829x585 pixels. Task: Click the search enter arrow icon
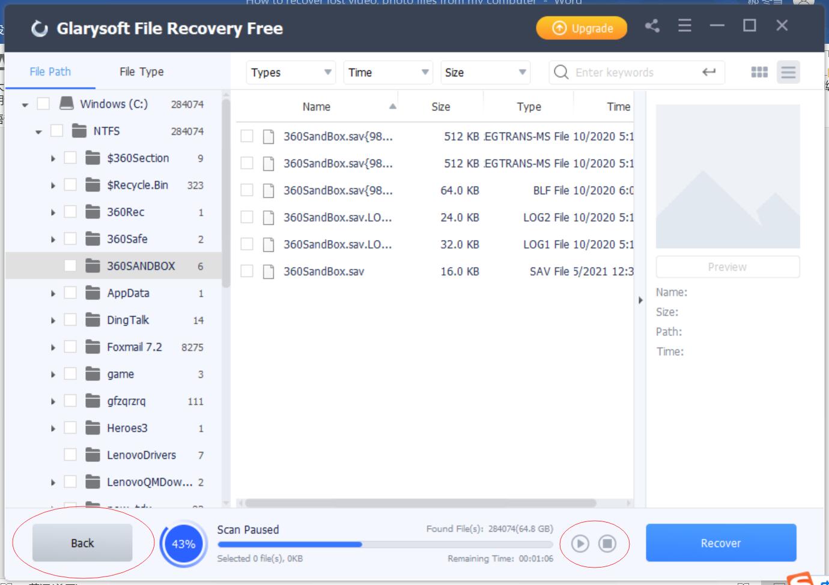tap(709, 72)
